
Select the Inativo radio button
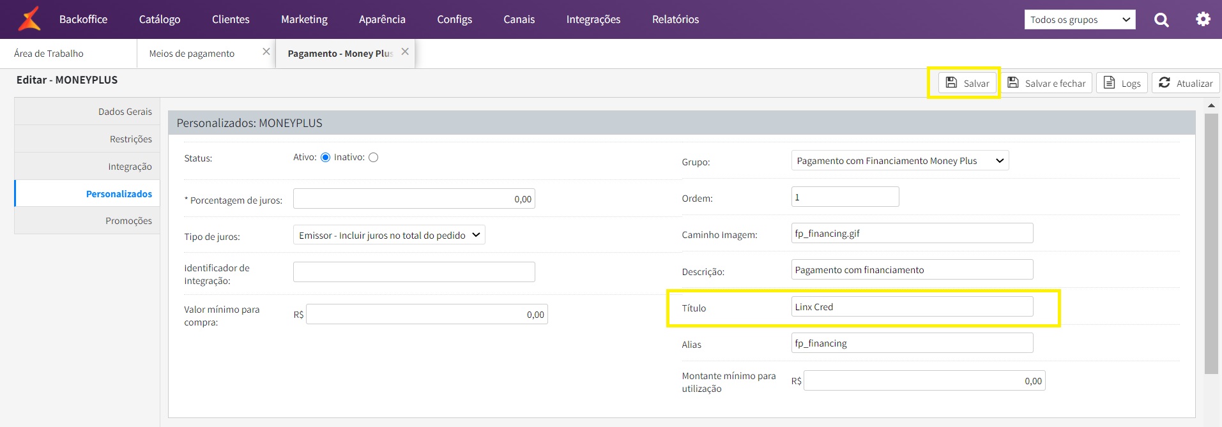374,158
